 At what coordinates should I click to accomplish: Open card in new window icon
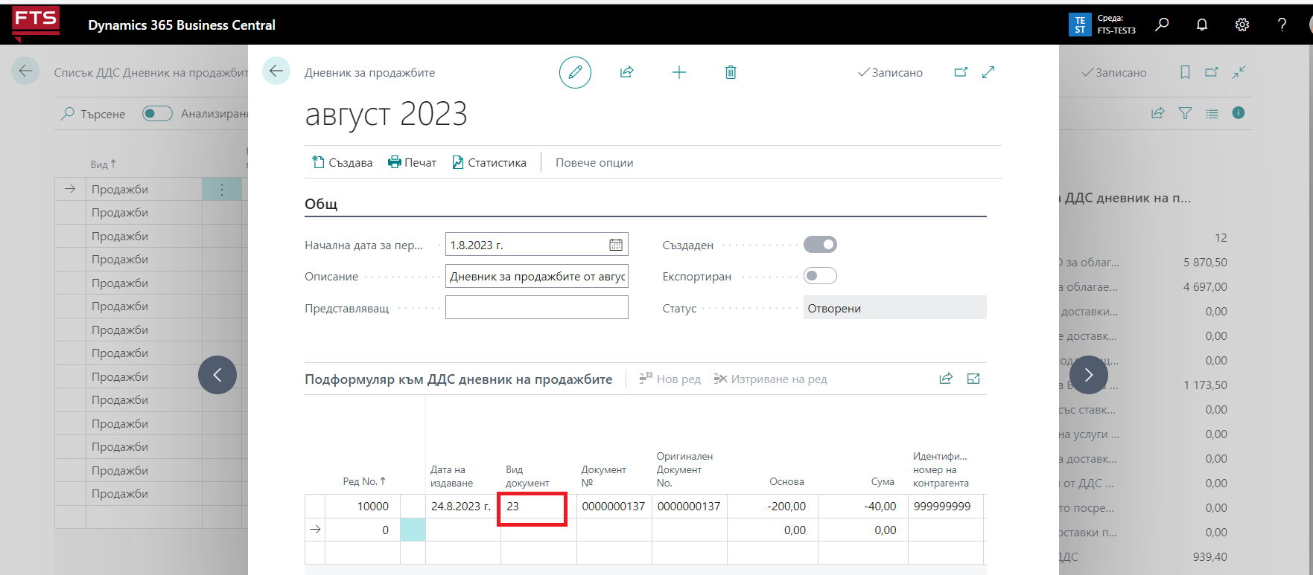point(961,72)
